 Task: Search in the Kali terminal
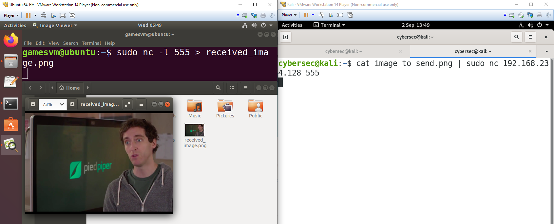click(517, 37)
